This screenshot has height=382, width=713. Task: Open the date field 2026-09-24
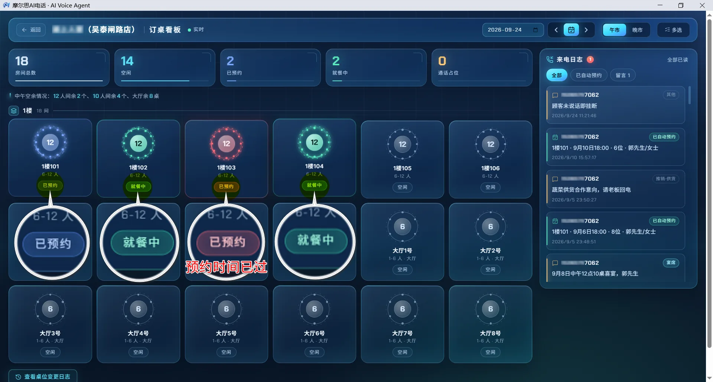[513, 30]
